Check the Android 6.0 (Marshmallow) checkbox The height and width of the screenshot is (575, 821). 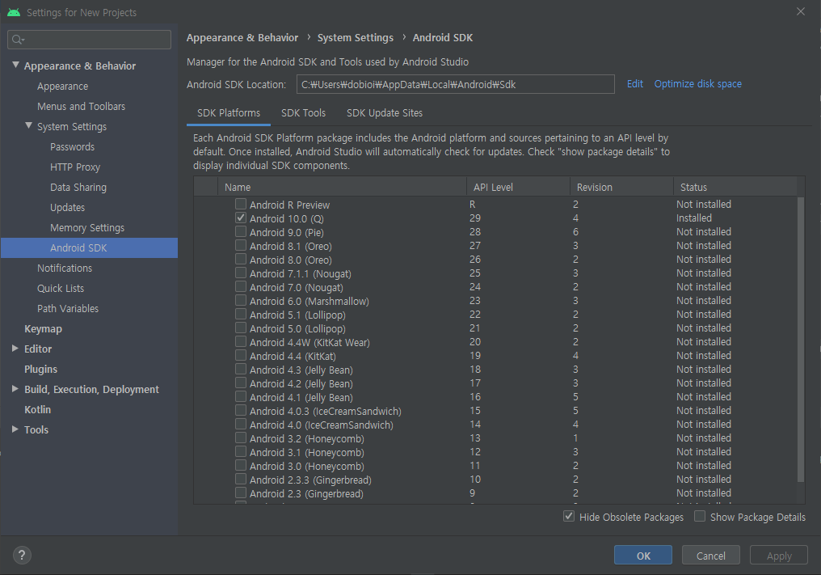(241, 300)
